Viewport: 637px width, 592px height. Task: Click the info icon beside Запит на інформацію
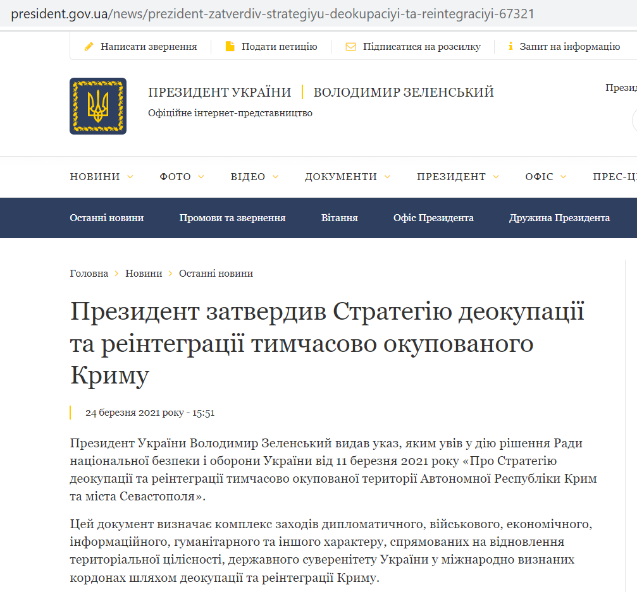pos(510,47)
